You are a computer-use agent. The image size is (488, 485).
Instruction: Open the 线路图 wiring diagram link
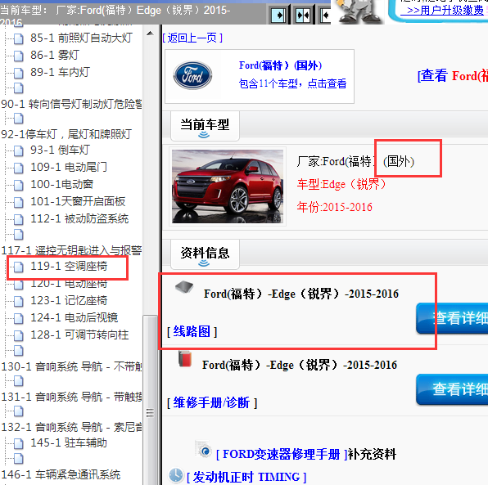pyautogui.click(x=192, y=331)
